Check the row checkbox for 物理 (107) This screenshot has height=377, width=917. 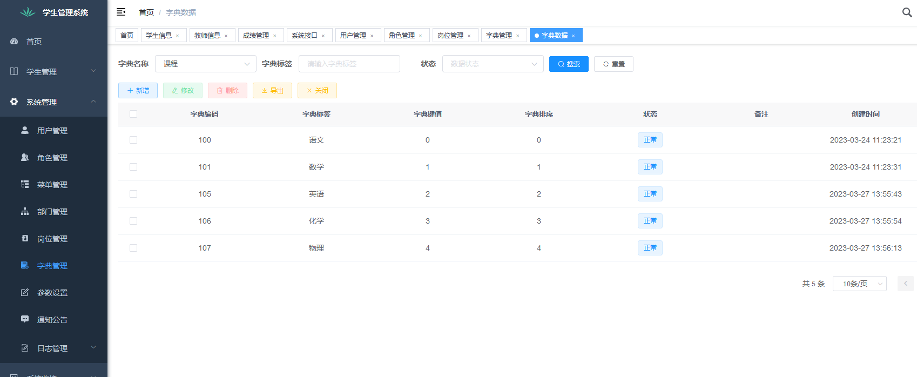coord(133,248)
